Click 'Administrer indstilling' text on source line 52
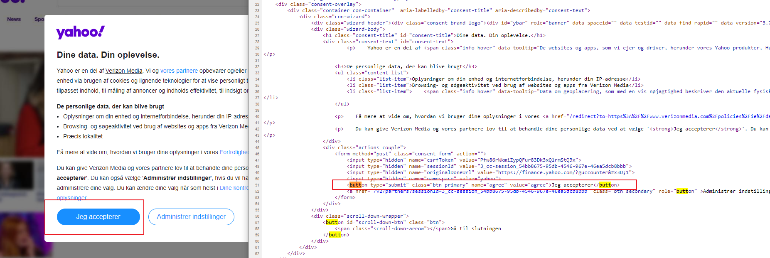770x258 pixels. pyautogui.click(x=736, y=191)
